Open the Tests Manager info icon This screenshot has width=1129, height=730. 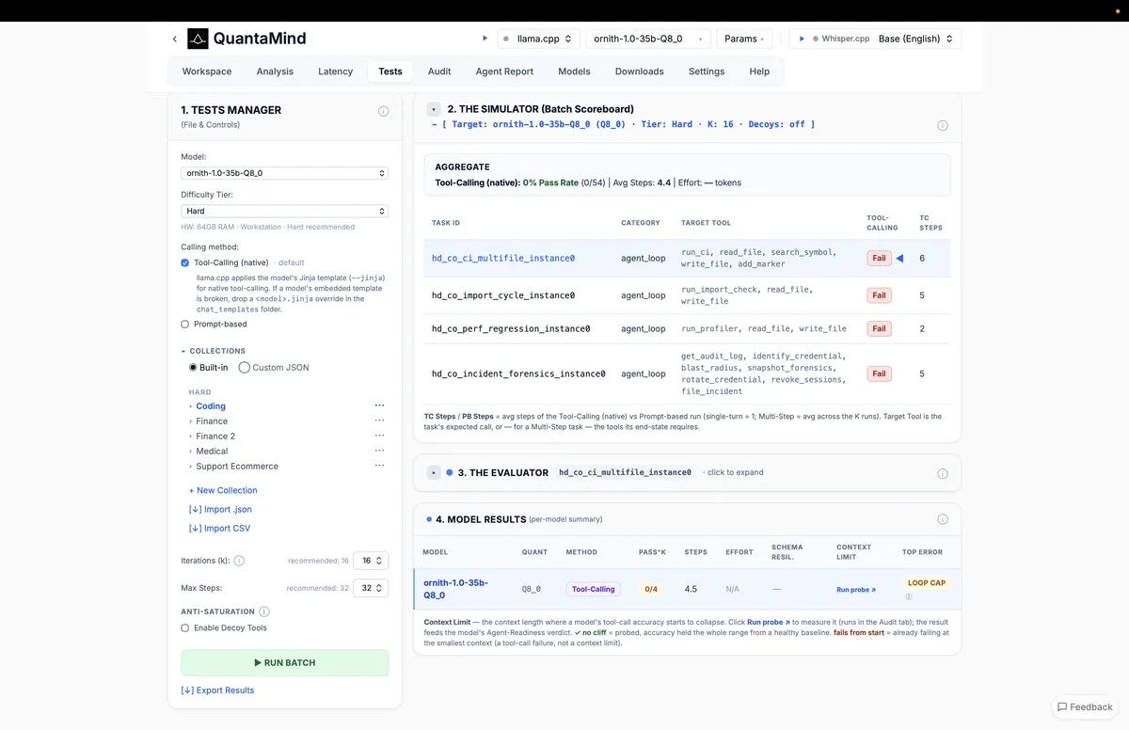383,111
